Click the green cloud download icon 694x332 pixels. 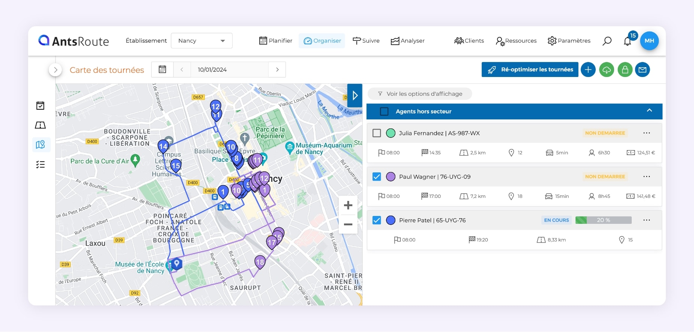tap(607, 70)
